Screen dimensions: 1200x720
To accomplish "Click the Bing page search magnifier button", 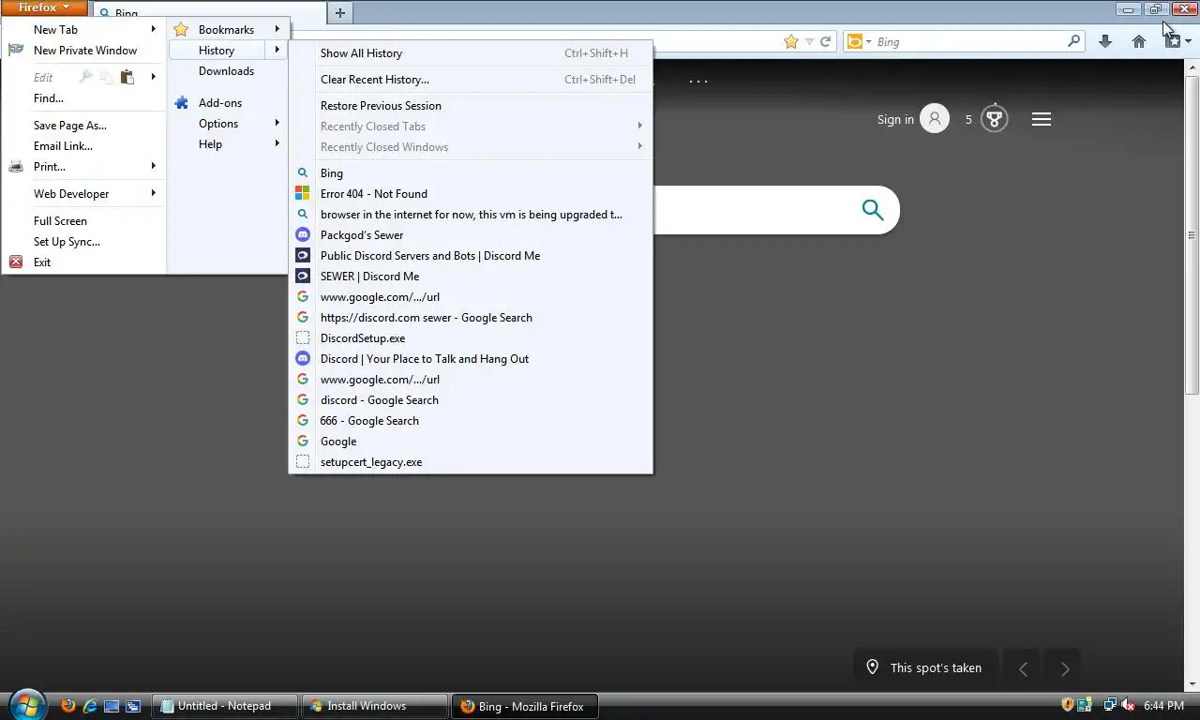I will 873,210.
